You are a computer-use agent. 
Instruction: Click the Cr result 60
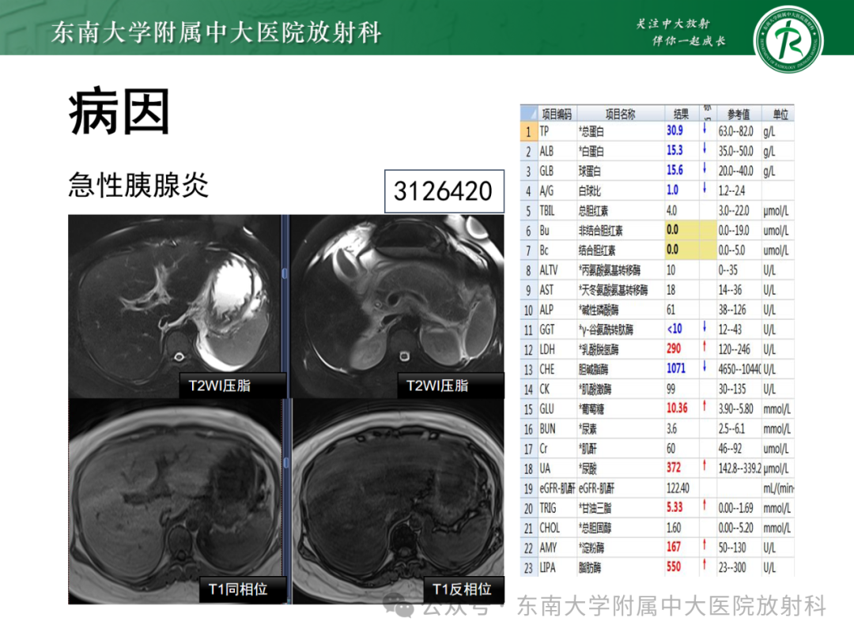[x=671, y=449]
